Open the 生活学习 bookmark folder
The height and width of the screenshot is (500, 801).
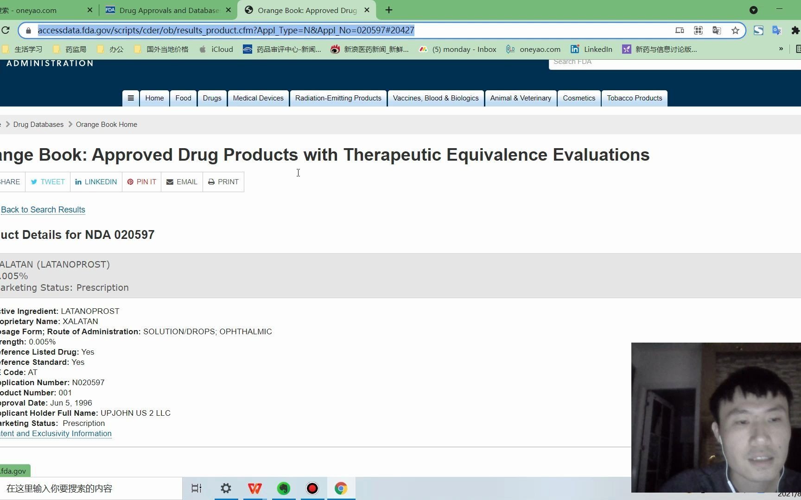pos(22,49)
